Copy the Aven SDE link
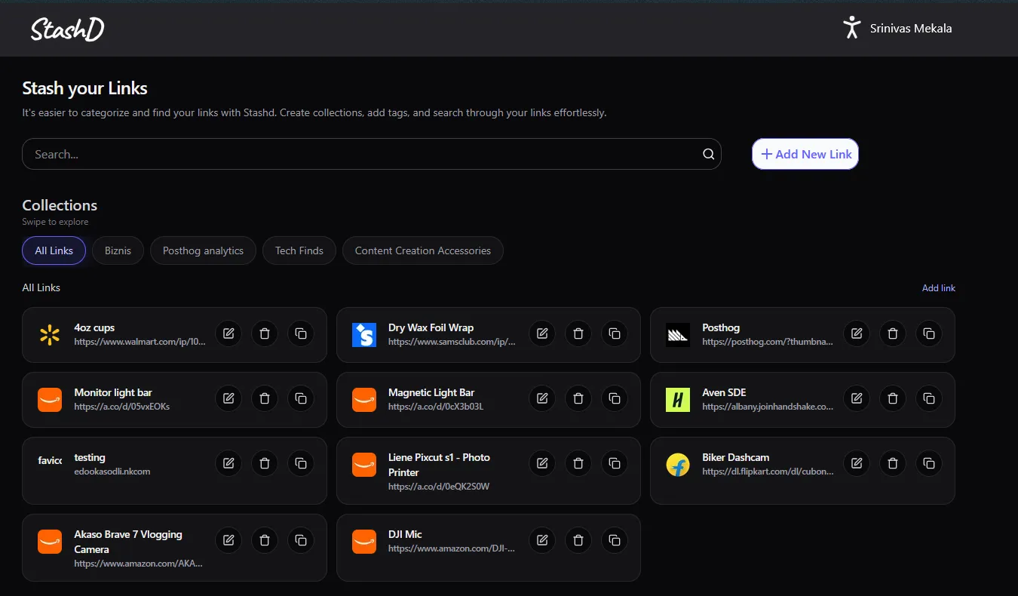 point(929,398)
